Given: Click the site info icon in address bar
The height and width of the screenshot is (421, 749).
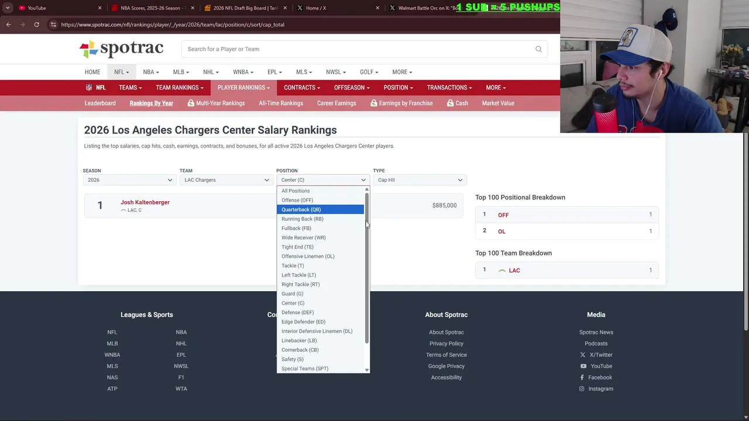Looking at the screenshot, I should coord(53,25).
